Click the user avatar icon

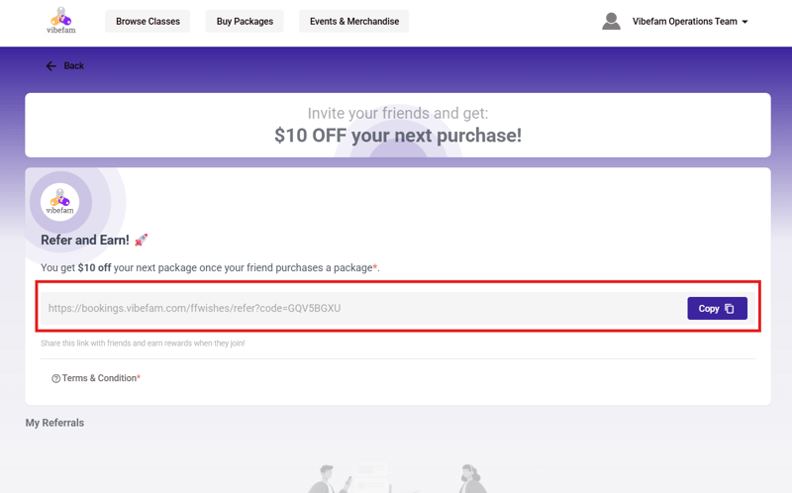(x=611, y=21)
